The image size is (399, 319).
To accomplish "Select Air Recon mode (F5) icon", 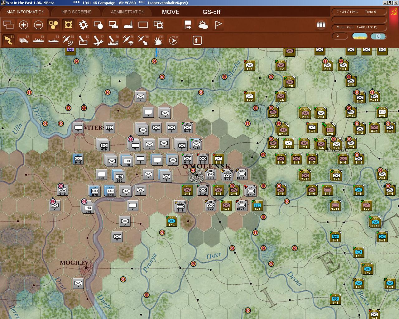I will (x=68, y=40).
